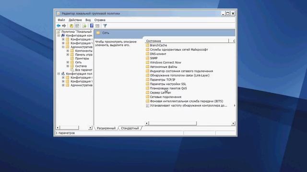Collapse the user Конфигурация пол node

59,74
